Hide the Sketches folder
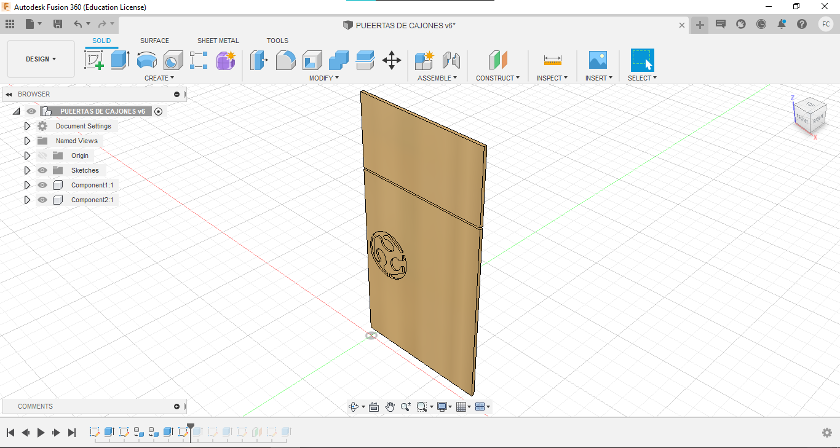The image size is (840, 448). pos(42,170)
